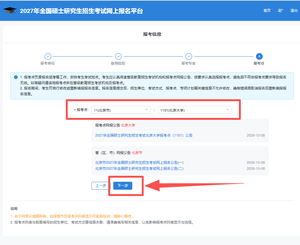The width and height of the screenshot is (300, 245).
Task: Click the 上一步 button
Action: [x=101, y=186]
